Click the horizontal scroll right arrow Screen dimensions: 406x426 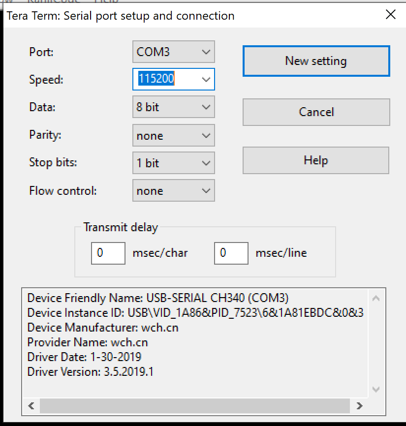(x=360, y=406)
